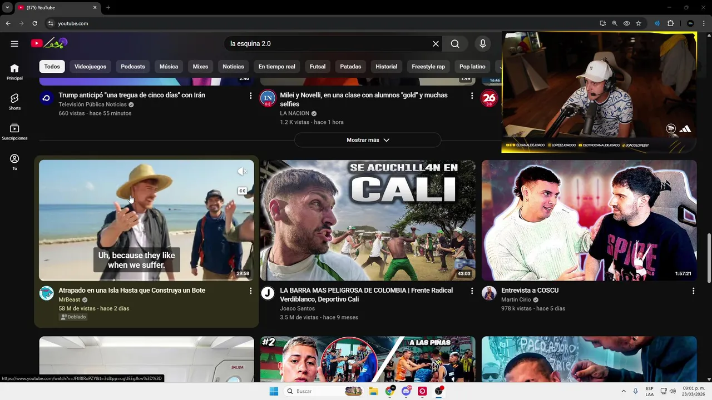Clear the search text with X

click(x=436, y=43)
